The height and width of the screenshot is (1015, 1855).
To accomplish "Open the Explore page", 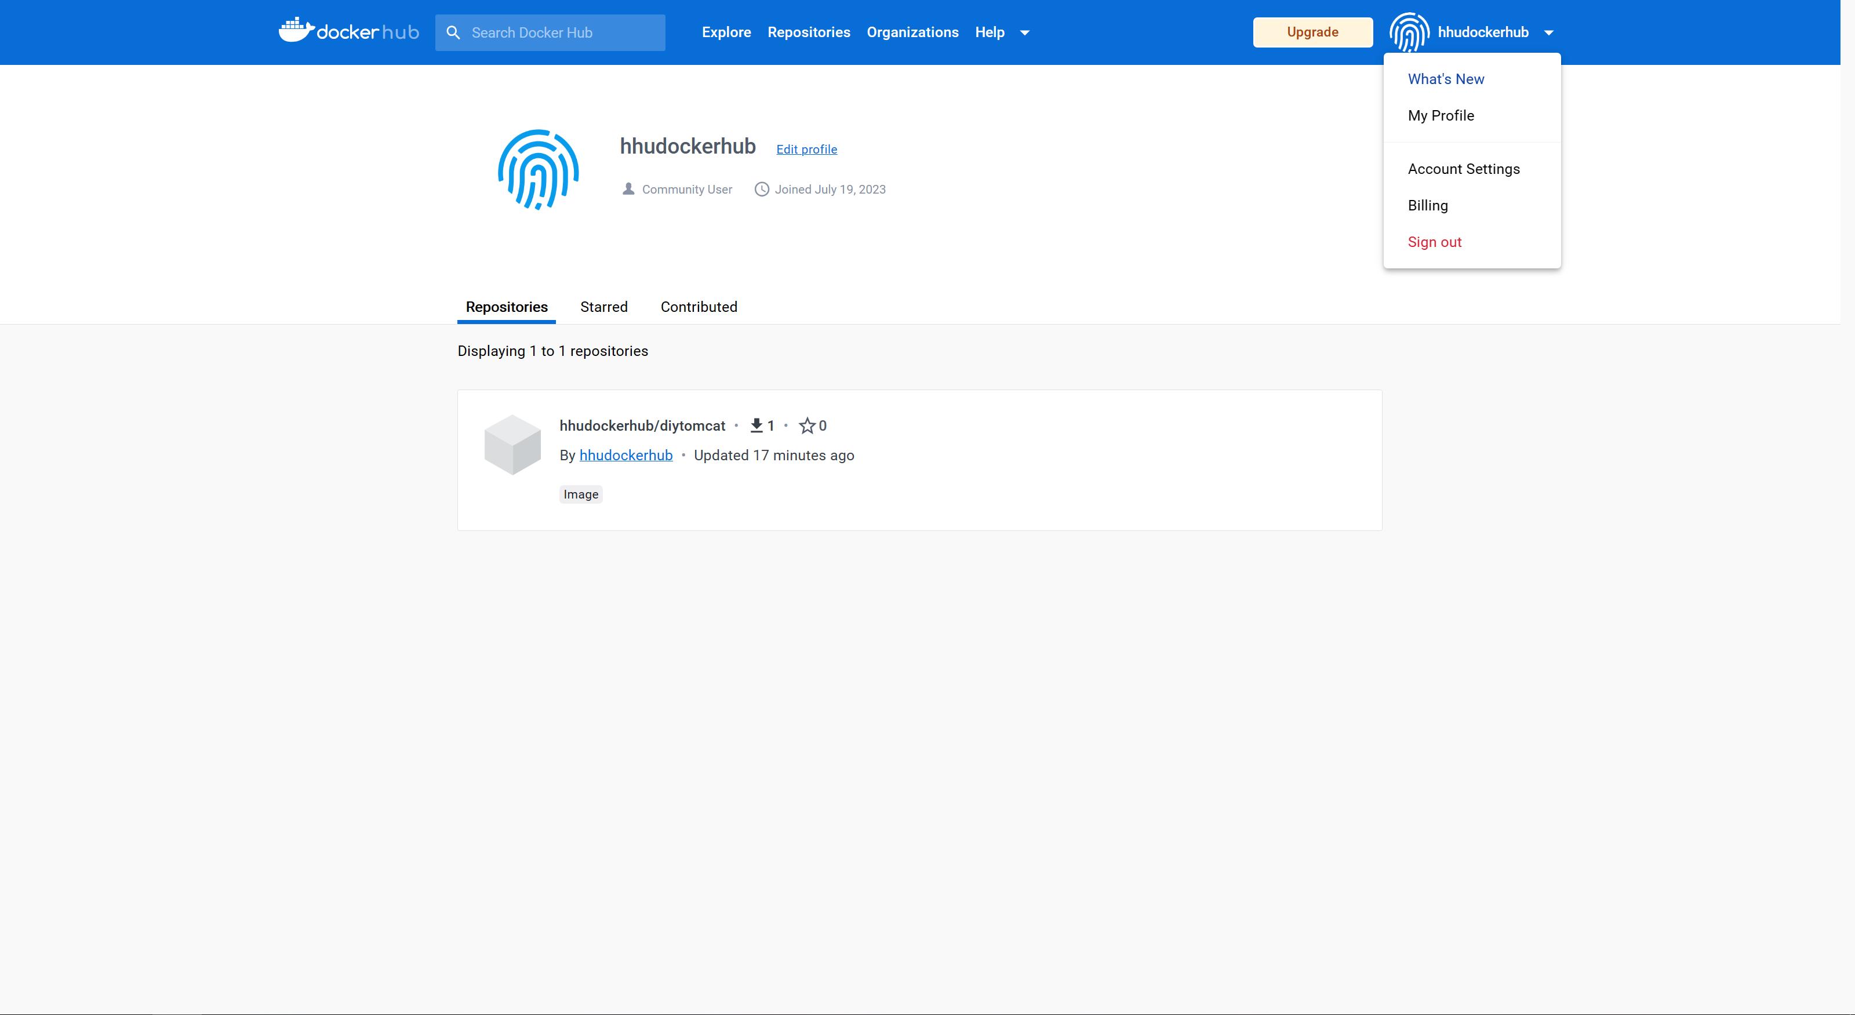I will [x=726, y=32].
